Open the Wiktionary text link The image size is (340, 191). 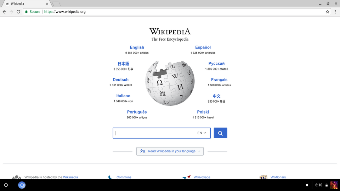pyautogui.click(x=278, y=177)
